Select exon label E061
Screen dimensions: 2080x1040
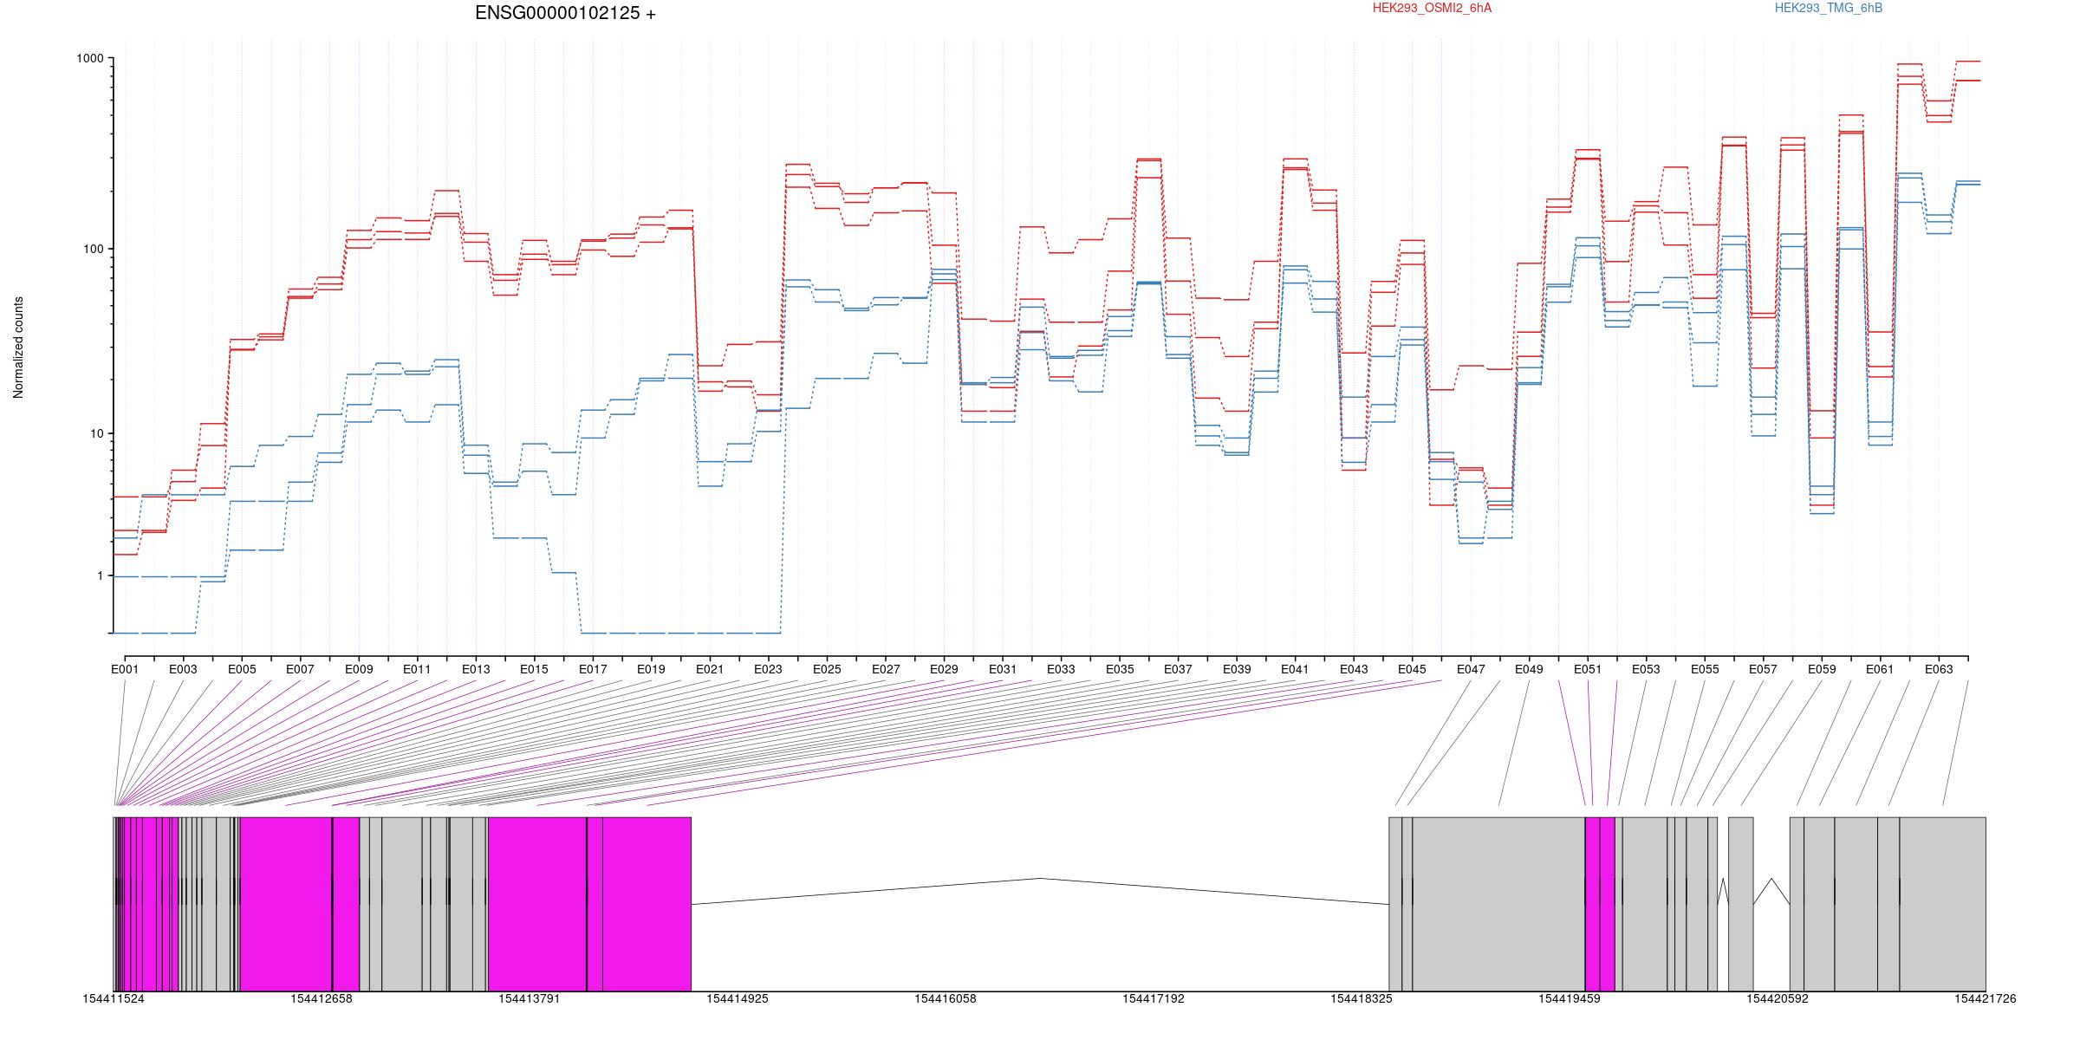[1880, 669]
